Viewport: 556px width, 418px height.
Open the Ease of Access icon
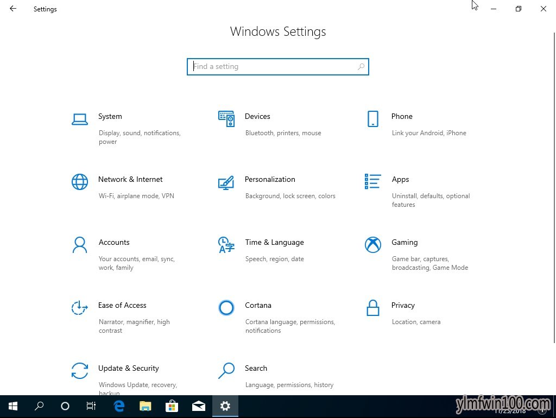pos(79,308)
